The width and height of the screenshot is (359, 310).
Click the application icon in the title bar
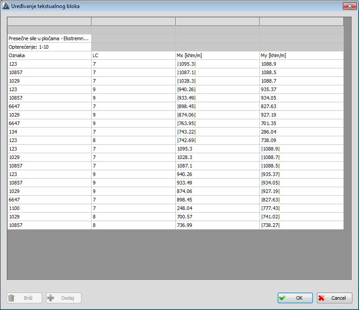[x=5, y=6]
